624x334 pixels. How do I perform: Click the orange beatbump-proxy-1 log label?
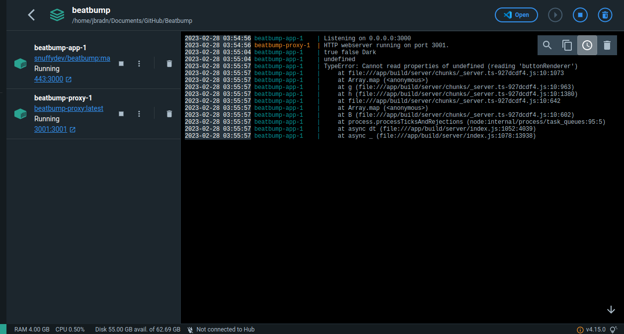coord(282,45)
